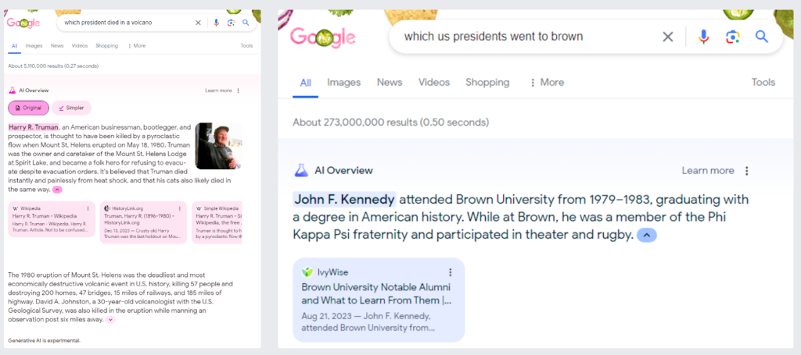Switch to News tab in Brown search window
Viewport: 801px width, 355px height.
click(390, 83)
